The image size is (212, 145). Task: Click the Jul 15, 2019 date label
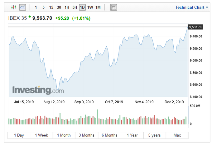point(24,102)
